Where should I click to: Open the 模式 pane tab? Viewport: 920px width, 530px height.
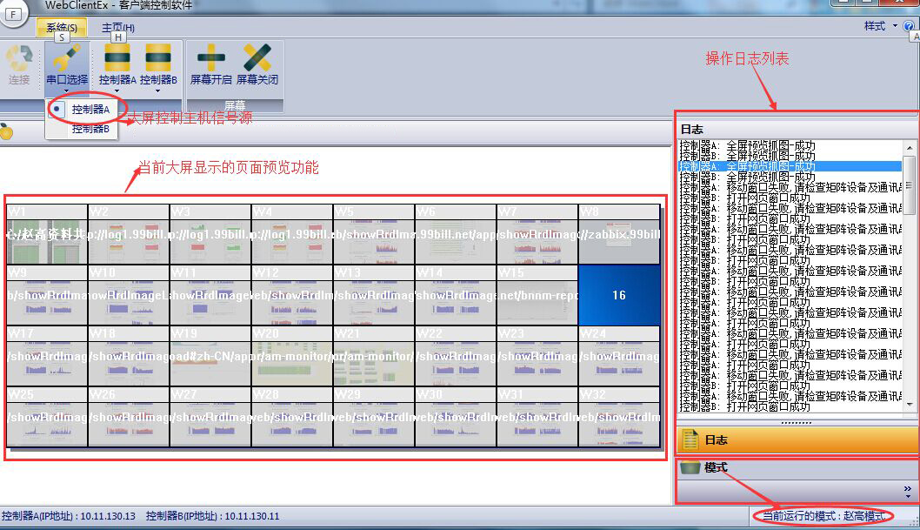pyautogui.click(x=797, y=468)
